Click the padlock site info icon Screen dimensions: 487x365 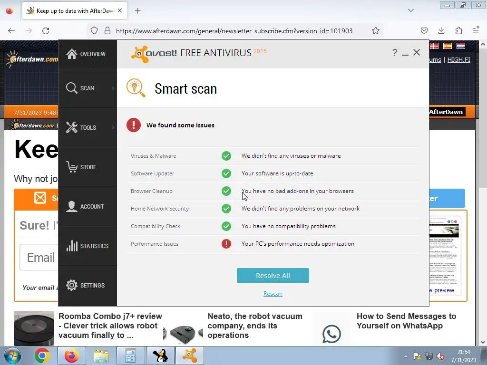pyautogui.click(x=107, y=31)
